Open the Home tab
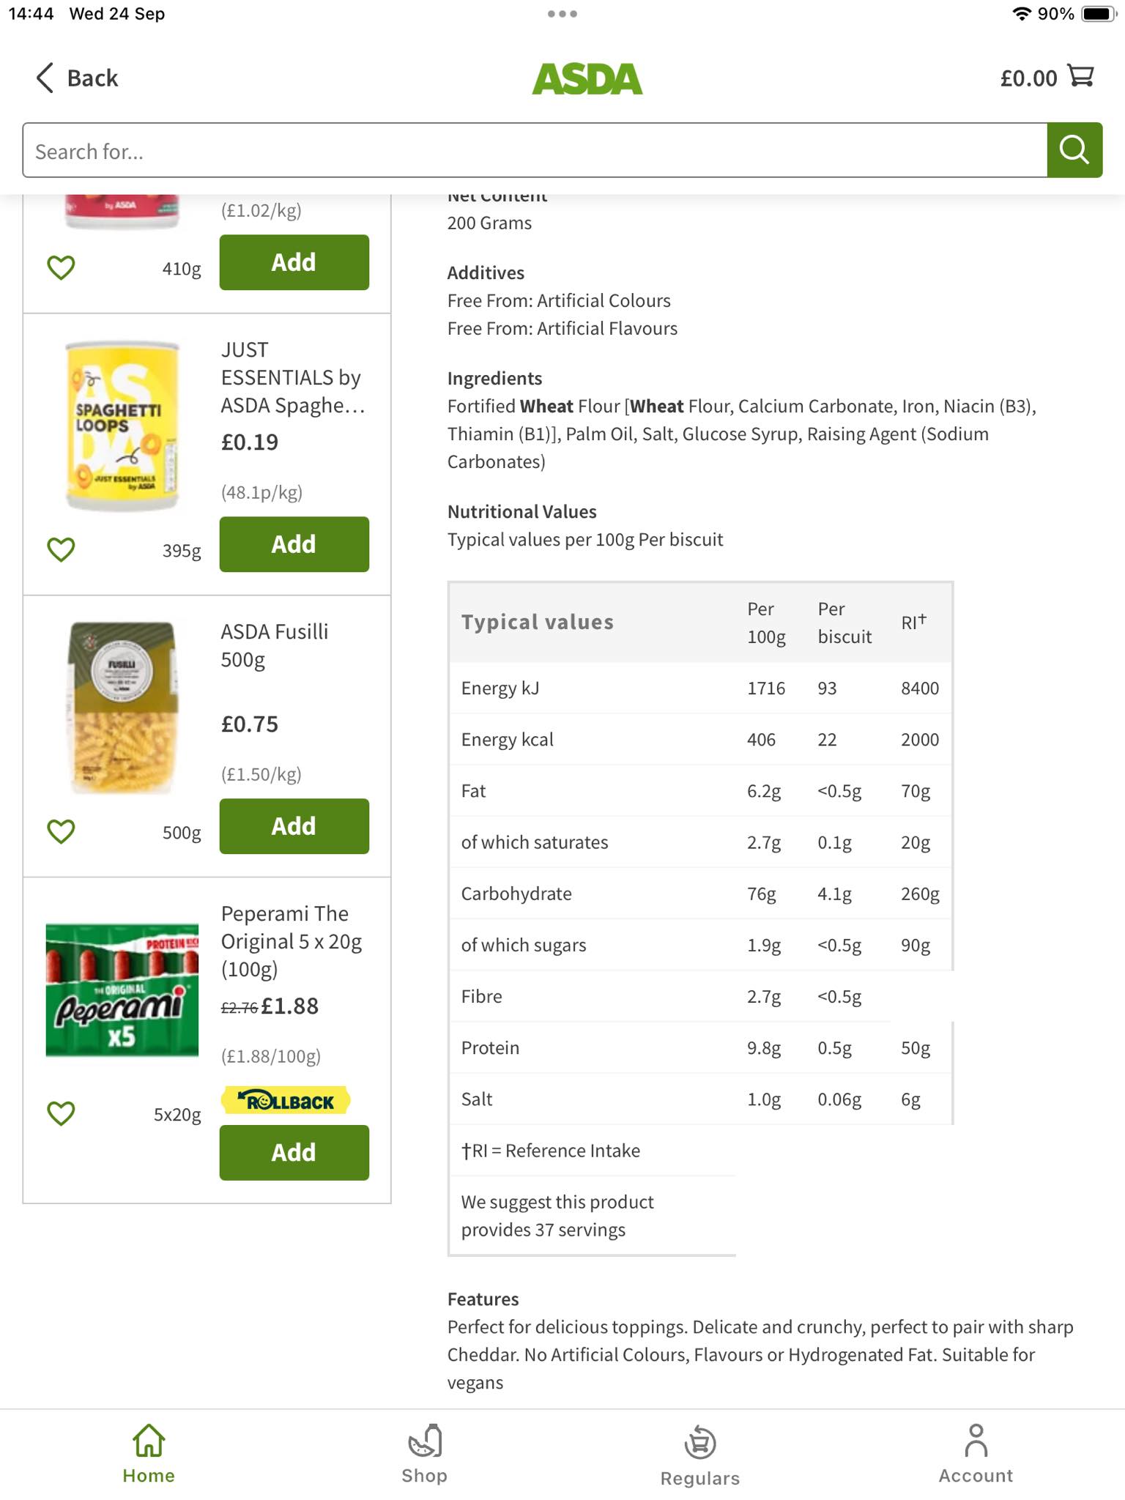Screen dimensions: 1125x1500 (x=149, y=1454)
